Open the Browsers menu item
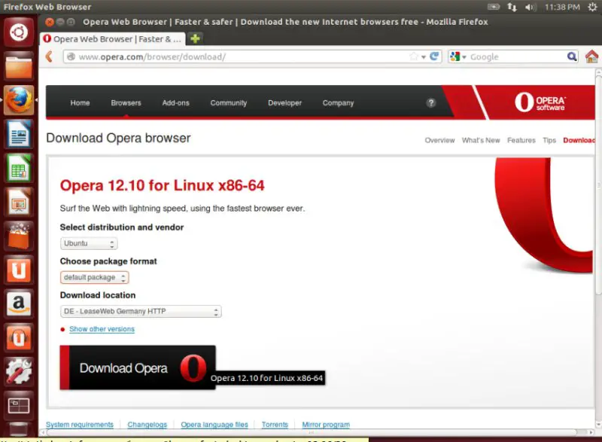 coord(126,102)
